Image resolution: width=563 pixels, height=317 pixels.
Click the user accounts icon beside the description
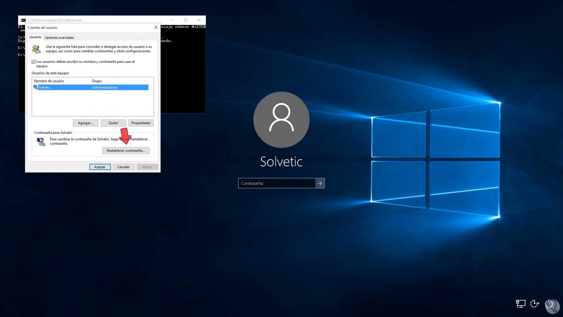point(37,49)
